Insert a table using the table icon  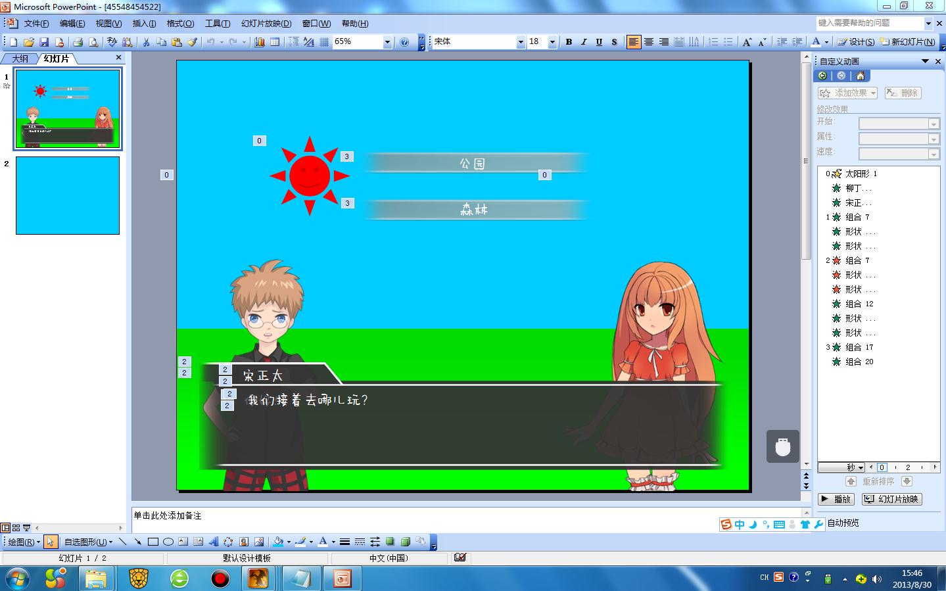pyautogui.click(x=275, y=42)
